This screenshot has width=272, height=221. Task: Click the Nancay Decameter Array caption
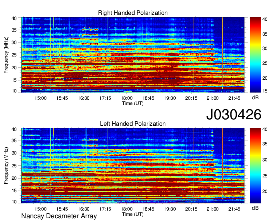[x=59, y=216]
